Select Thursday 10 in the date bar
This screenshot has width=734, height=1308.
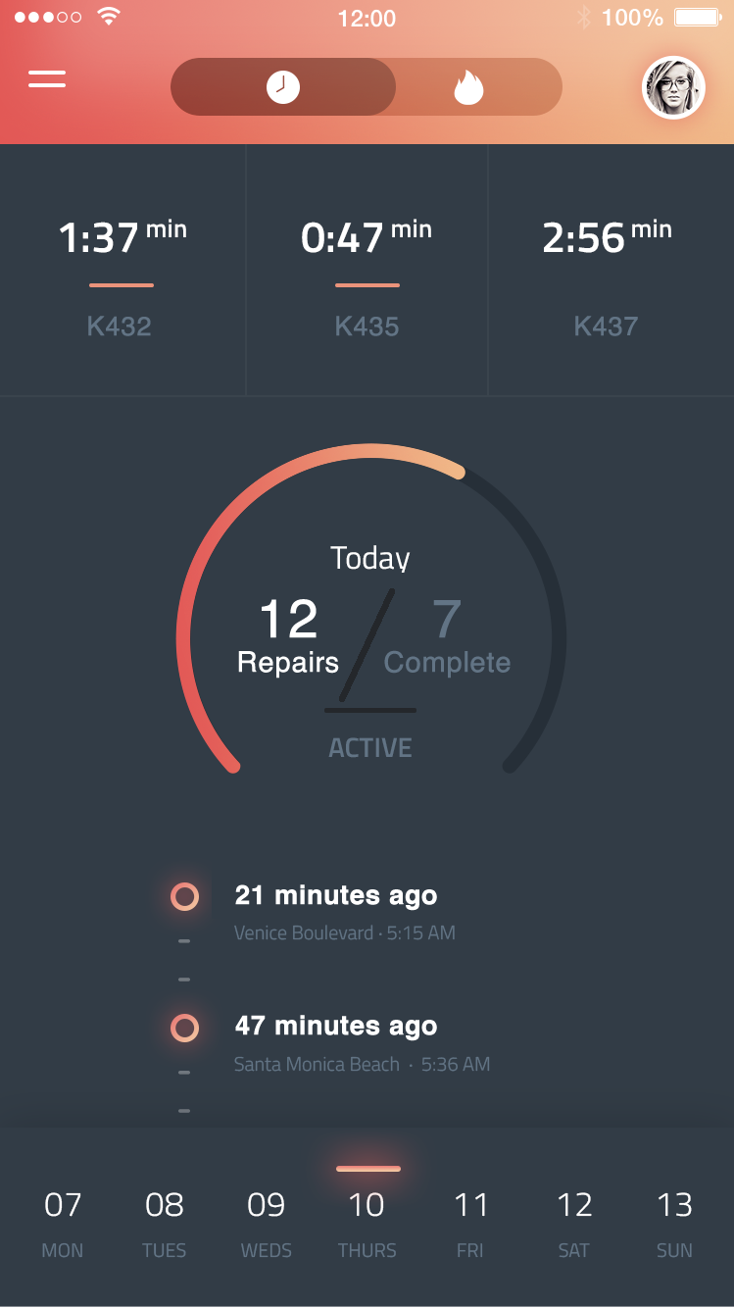(x=367, y=1221)
